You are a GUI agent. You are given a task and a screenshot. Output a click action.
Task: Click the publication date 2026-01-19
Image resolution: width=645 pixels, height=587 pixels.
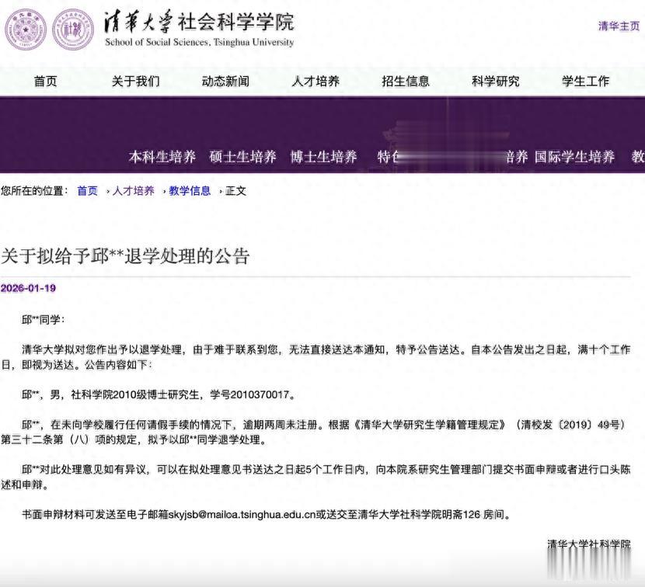(28, 288)
